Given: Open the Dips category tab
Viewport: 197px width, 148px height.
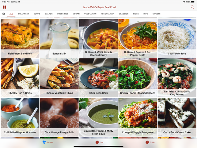Looking at the screenshot, I should 146,14.
